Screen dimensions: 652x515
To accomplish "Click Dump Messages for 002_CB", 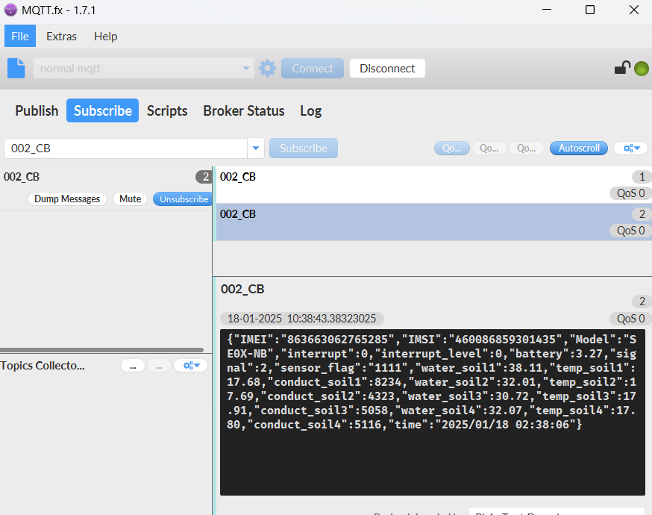I will pyautogui.click(x=67, y=199).
